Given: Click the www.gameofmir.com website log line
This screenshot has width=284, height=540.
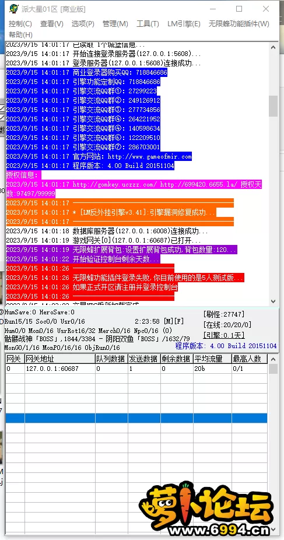Looking at the screenshot, I should click(99, 157).
